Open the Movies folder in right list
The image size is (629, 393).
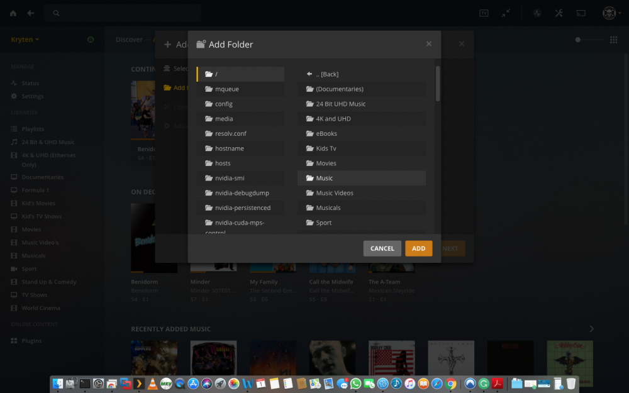pos(362,163)
